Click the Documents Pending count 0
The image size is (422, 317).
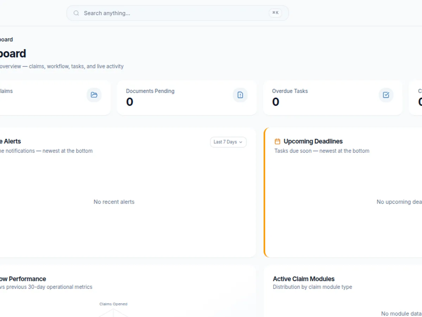pos(129,102)
